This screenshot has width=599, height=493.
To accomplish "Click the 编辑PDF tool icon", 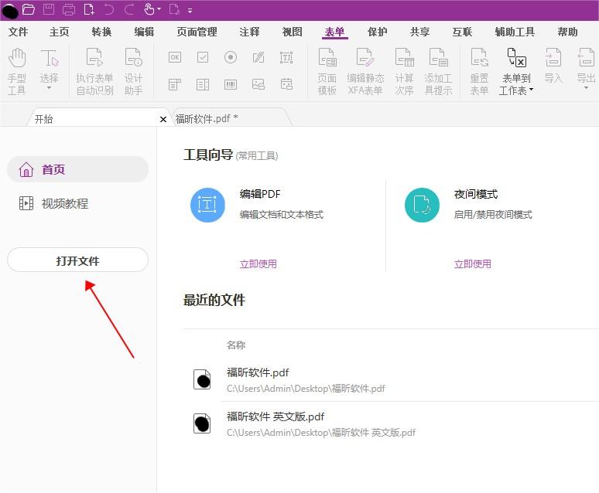I will (207, 205).
